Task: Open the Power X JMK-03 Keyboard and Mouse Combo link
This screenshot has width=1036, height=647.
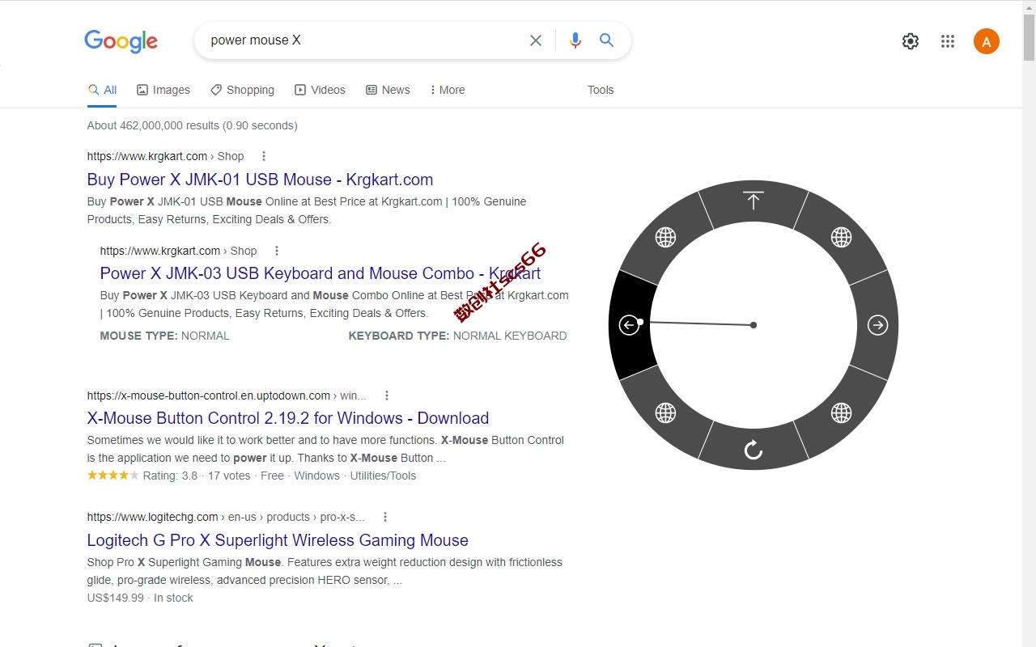Action: 321,273
